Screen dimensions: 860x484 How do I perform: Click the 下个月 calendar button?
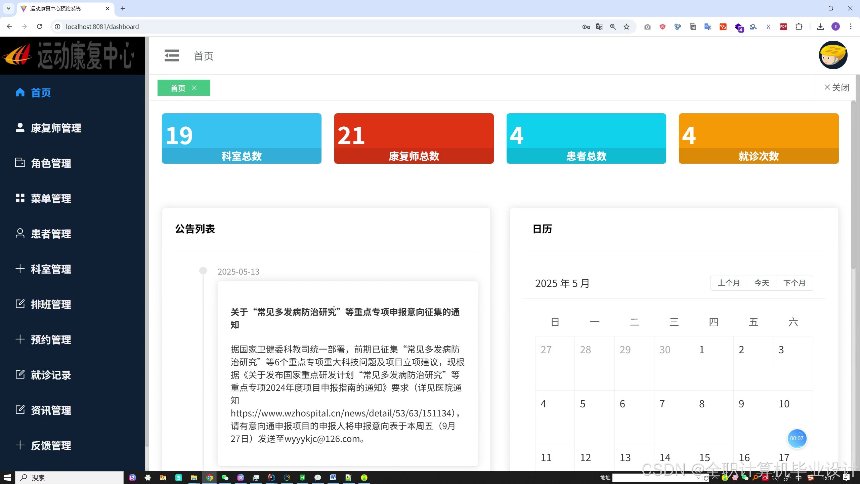(x=794, y=283)
